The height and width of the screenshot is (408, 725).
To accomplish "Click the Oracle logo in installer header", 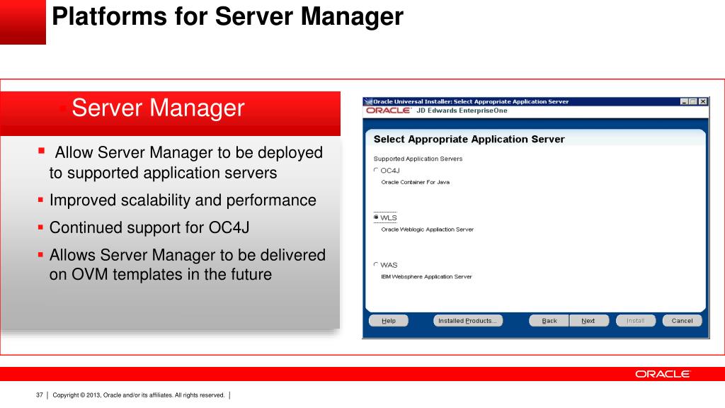I will pyautogui.click(x=389, y=110).
